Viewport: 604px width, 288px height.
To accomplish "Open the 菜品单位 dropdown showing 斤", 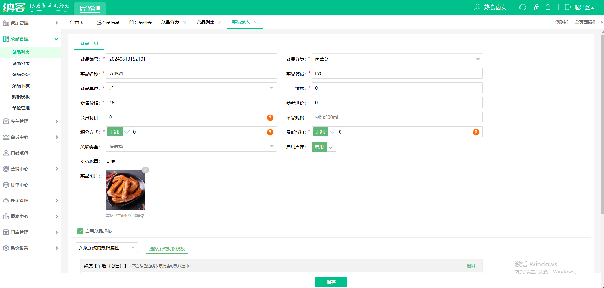I will [x=191, y=88].
